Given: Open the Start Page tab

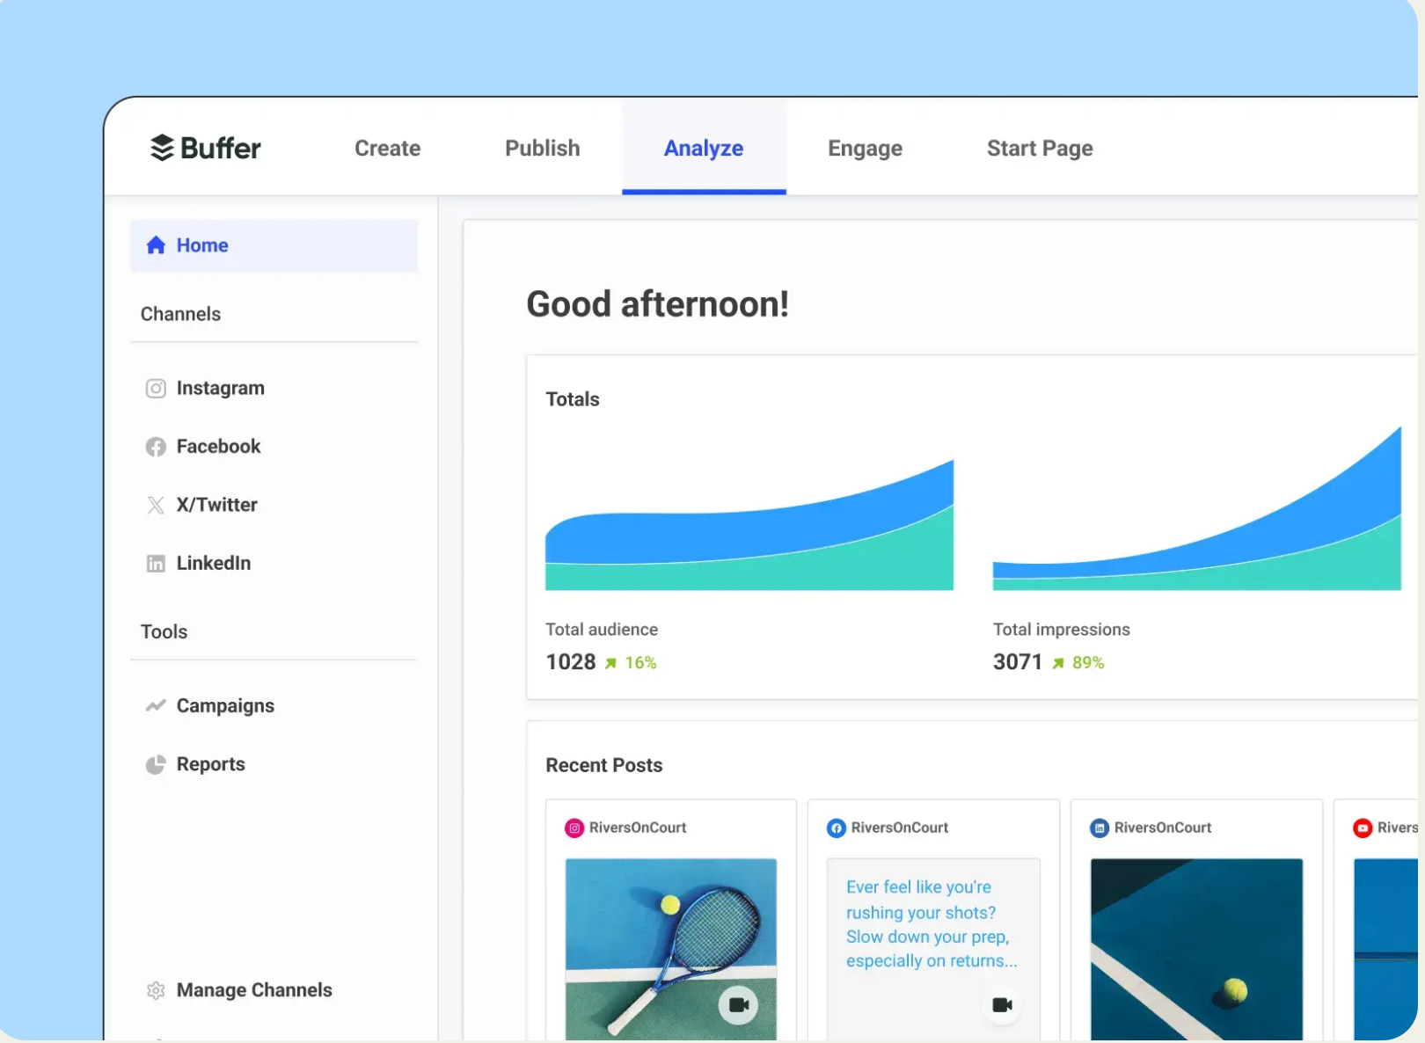Looking at the screenshot, I should pos(1040,148).
